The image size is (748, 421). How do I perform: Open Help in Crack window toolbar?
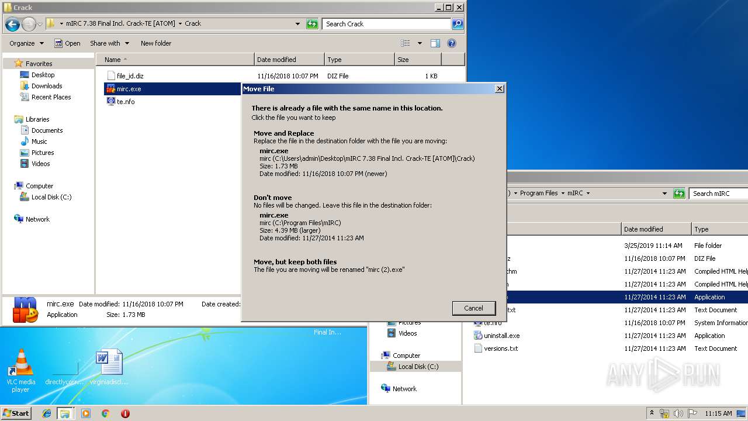point(451,43)
